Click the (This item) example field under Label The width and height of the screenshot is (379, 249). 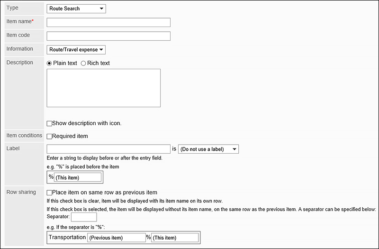click(x=78, y=177)
